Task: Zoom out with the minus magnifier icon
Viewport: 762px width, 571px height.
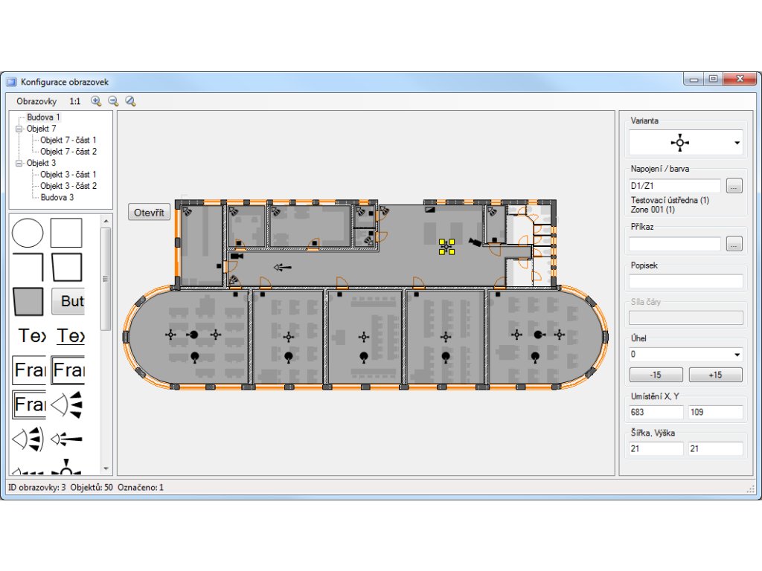Action: (113, 101)
